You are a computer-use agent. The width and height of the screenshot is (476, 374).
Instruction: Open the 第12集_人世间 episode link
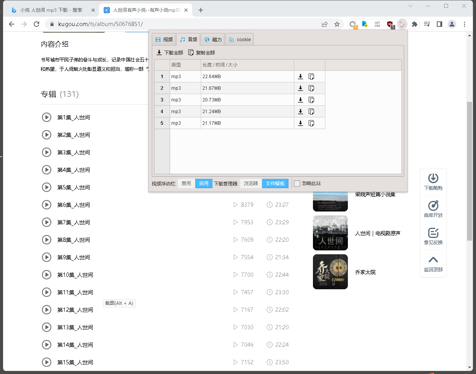coord(75,310)
